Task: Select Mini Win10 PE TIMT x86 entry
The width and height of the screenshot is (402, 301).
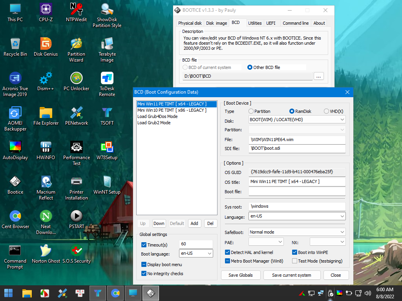Action: [177, 110]
